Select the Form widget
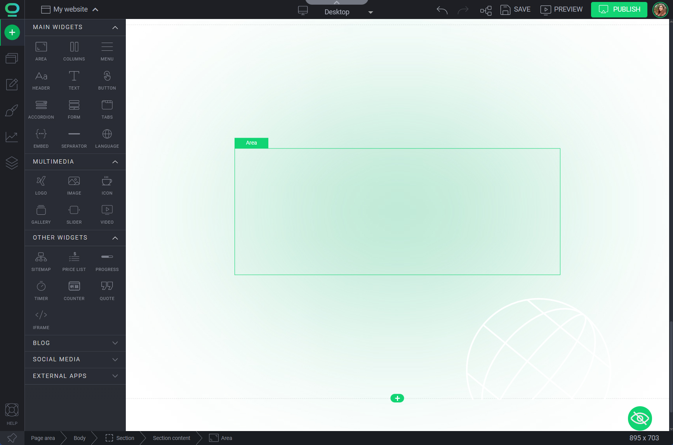The width and height of the screenshot is (673, 445). point(74,109)
